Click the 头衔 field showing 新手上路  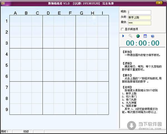[x=139, y=18]
